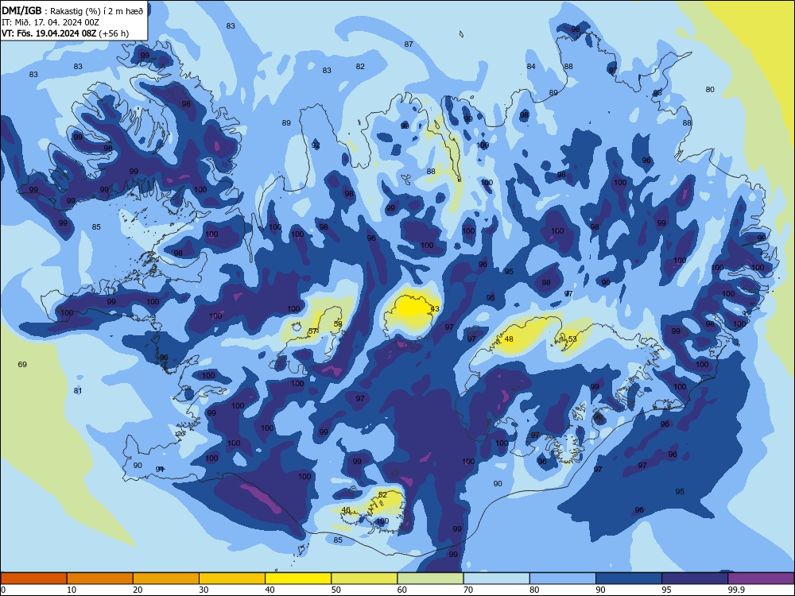
Task: Click the '99.9' legend tick label
Action: (x=735, y=590)
